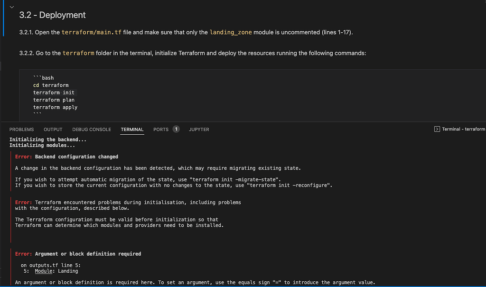Open the DEBUG CONSOLE panel
486x287 pixels.
click(x=91, y=129)
